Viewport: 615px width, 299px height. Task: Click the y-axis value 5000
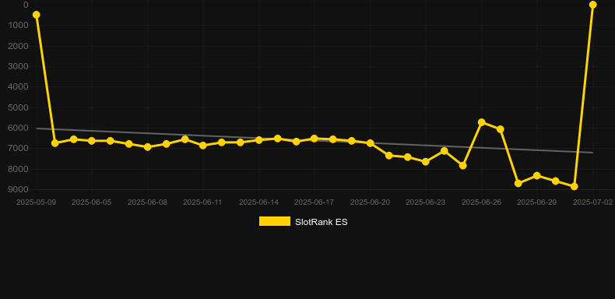pos(18,107)
